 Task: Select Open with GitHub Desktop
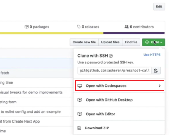tap(109, 100)
